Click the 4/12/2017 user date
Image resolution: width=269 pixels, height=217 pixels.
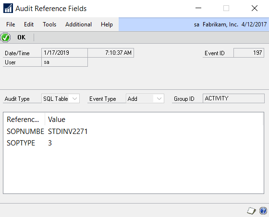(x=254, y=24)
